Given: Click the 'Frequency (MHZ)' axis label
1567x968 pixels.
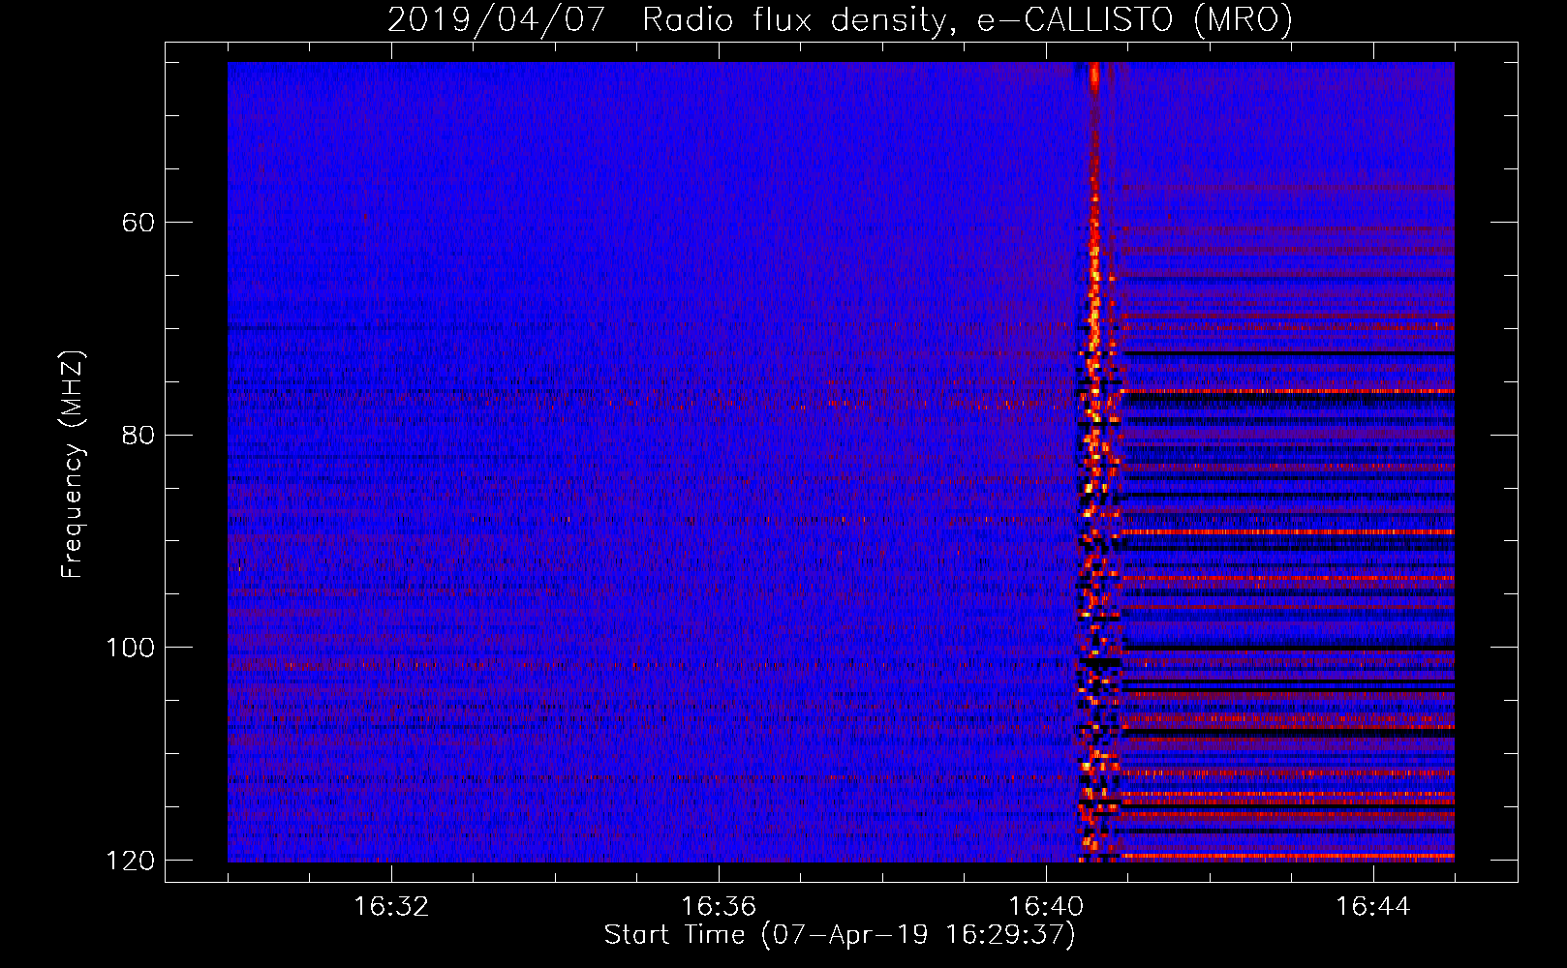Looking at the screenshot, I should (x=73, y=465).
